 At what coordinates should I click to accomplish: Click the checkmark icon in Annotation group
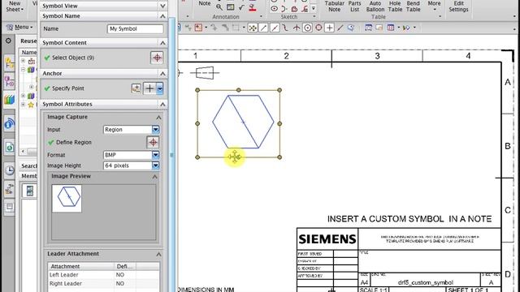(241, 7)
